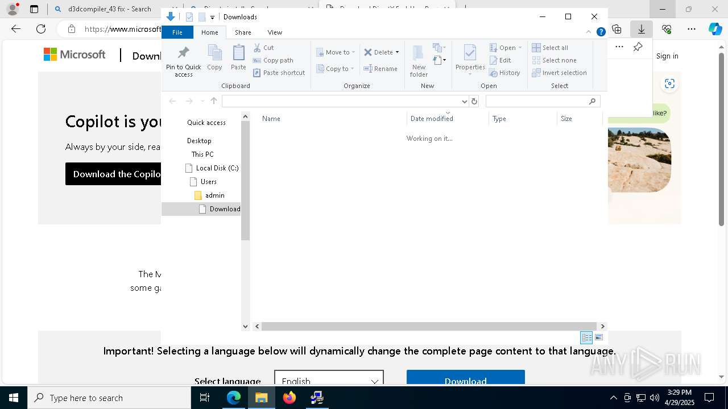Click Select all in the ribbon
This screenshot has height=409, width=728.
pos(550,48)
